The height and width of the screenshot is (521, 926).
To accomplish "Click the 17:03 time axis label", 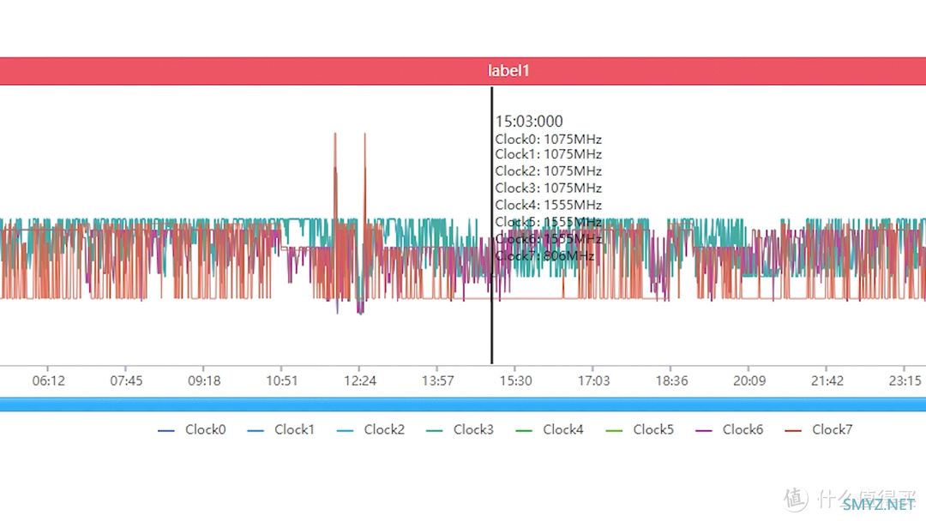I will click(x=593, y=380).
